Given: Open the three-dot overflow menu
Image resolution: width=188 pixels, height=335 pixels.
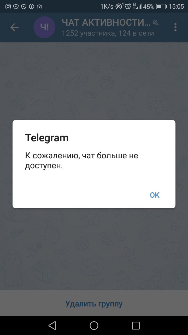Looking at the screenshot, I should [x=175, y=27].
